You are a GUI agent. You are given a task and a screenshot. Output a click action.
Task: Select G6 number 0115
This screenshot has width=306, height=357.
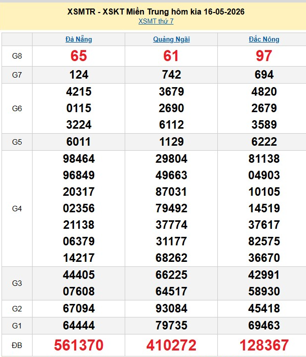[x=79, y=108]
